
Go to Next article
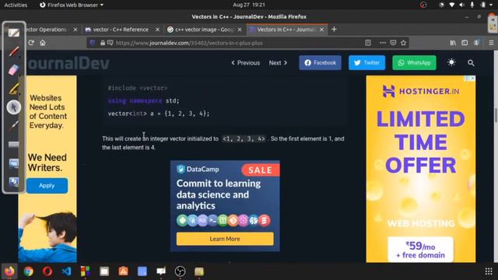279,63
